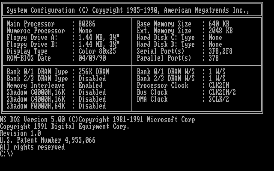Click the Memory Interleave Enabled value
The height and width of the screenshot is (171, 274).
[x=90, y=85]
